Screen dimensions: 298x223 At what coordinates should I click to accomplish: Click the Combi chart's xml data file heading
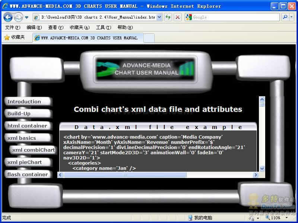point(158,109)
